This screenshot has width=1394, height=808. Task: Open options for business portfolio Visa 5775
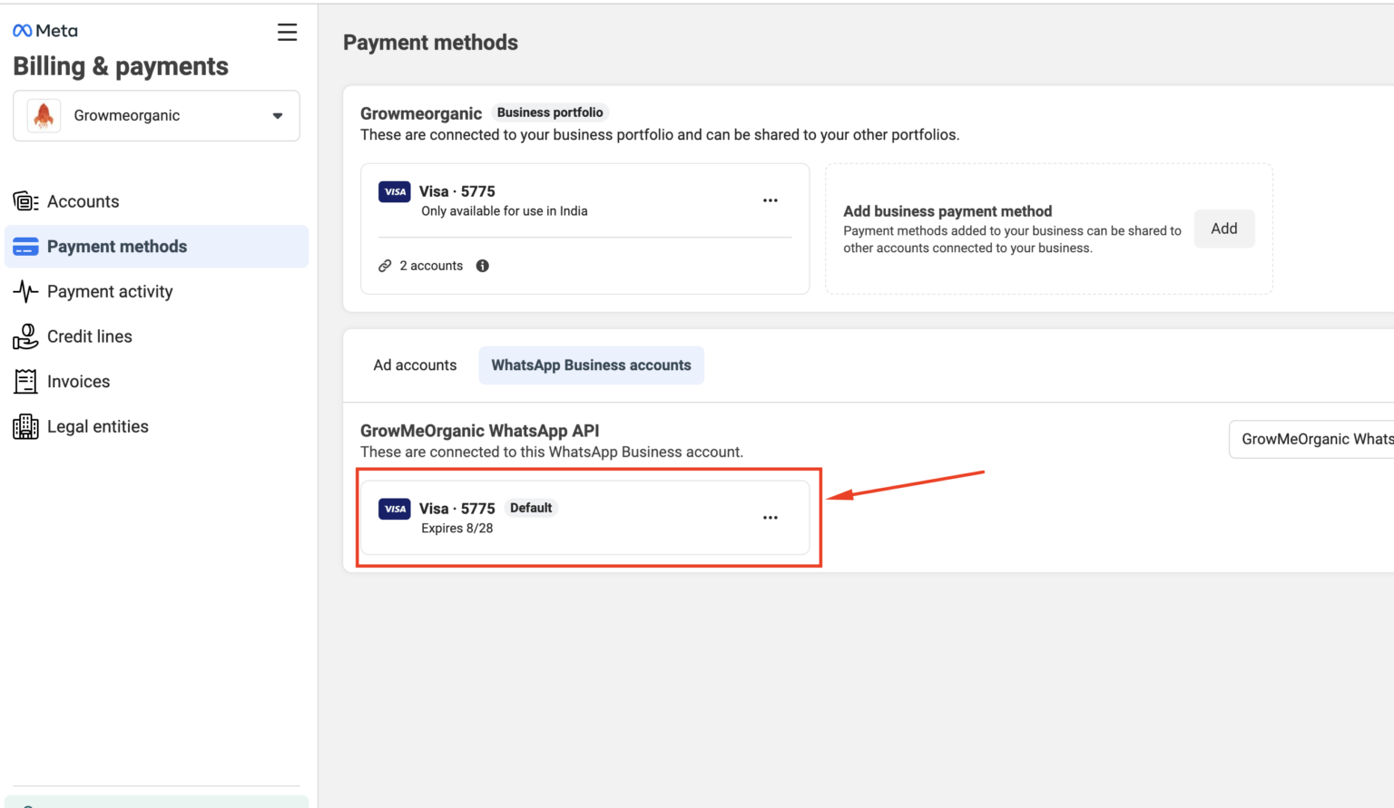tap(771, 200)
